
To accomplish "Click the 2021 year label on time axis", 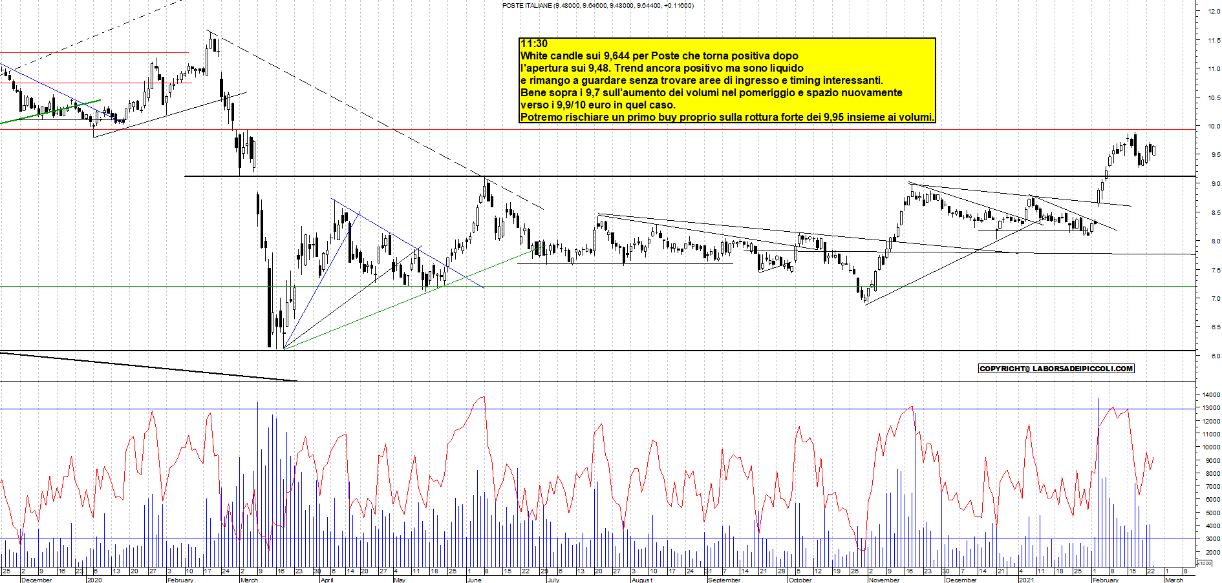I will click(1027, 580).
